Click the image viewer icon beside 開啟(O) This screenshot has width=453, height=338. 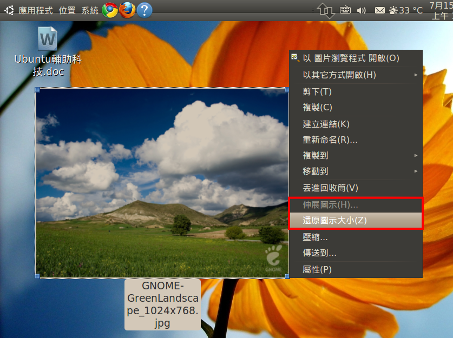[294, 58]
